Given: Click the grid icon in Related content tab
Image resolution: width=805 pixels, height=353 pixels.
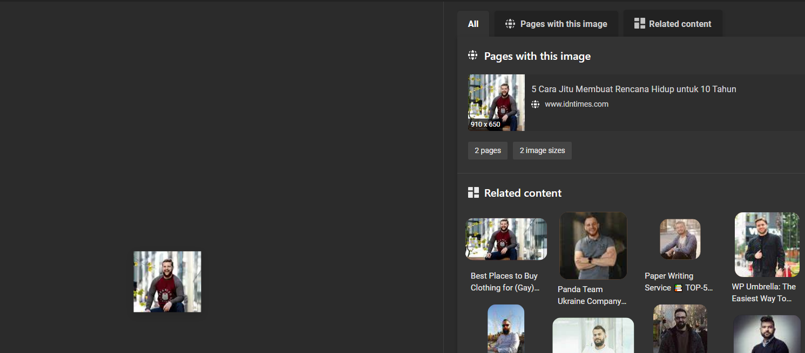Looking at the screenshot, I should pyautogui.click(x=639, y=23).
